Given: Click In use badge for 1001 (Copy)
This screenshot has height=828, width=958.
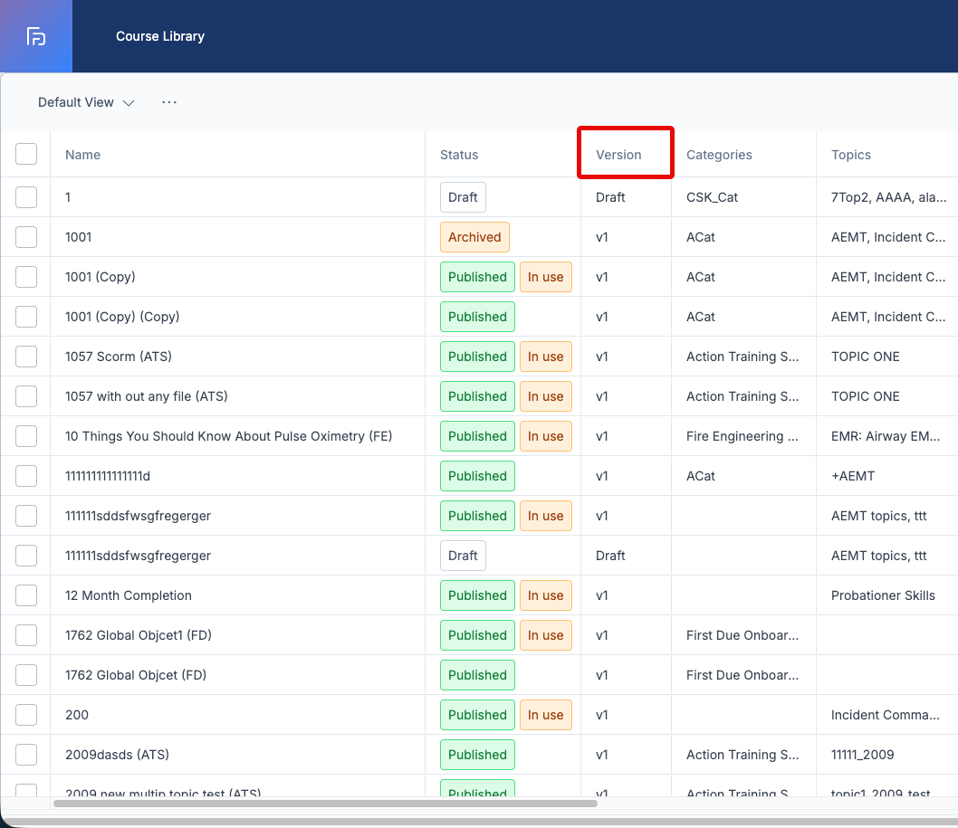Looking at the screenshot, I should 546,277.
